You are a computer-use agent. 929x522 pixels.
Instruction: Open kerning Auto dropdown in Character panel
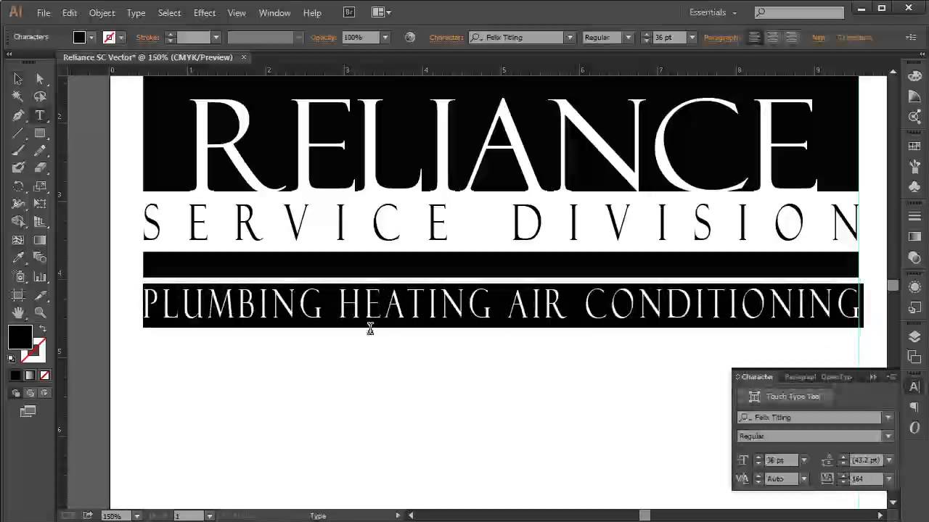pyautogui.click(x=803, y=479)
